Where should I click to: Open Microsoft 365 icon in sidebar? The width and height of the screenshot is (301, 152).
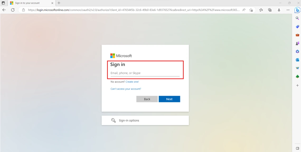click(297, 51)
